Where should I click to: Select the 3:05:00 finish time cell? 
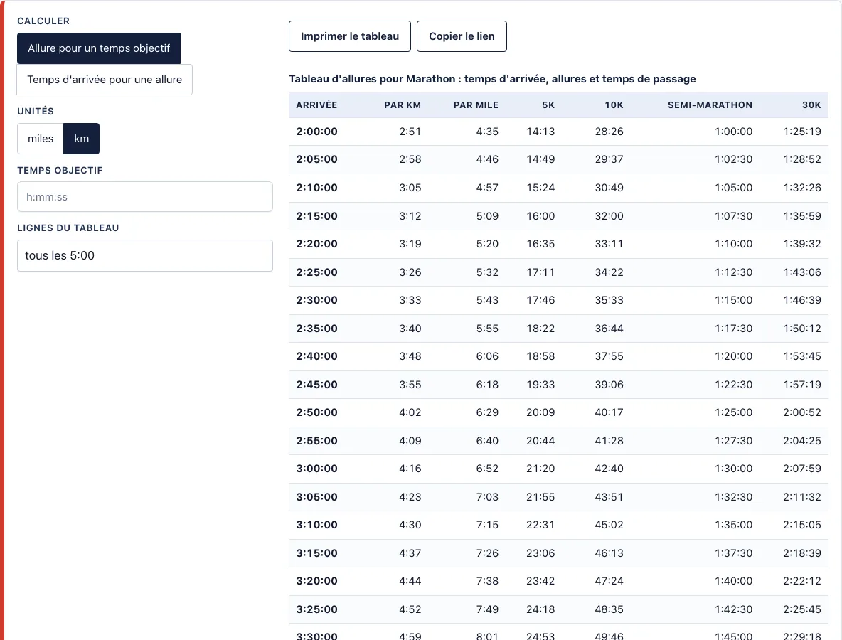[317, 497]
